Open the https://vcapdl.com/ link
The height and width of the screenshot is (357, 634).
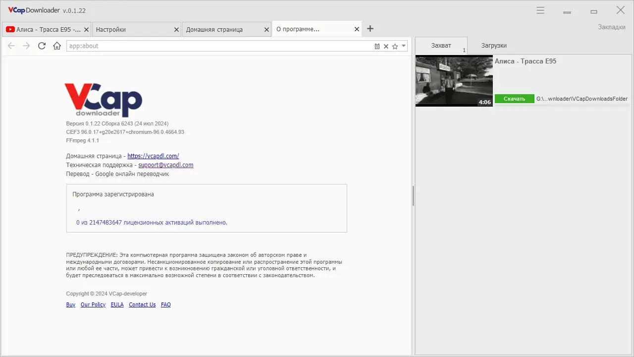point(153,156)
